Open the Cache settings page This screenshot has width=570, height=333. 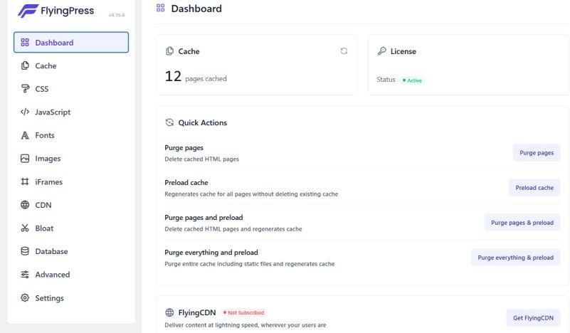click(71, 65)
